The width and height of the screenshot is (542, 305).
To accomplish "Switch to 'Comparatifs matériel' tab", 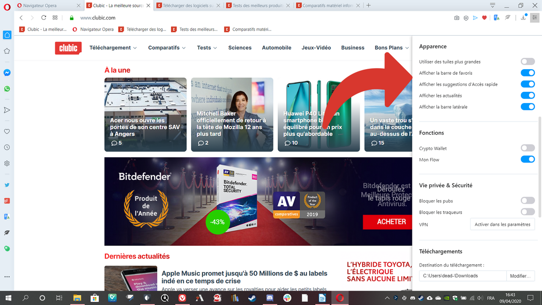I will [x=329, y=5].
